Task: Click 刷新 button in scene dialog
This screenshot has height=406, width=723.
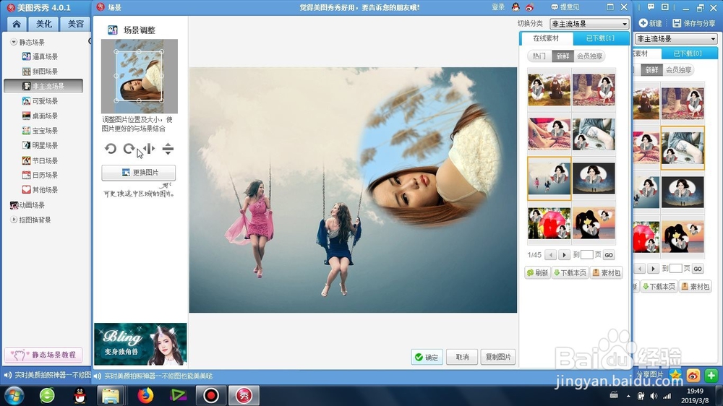Action: (x=538, y=273)
